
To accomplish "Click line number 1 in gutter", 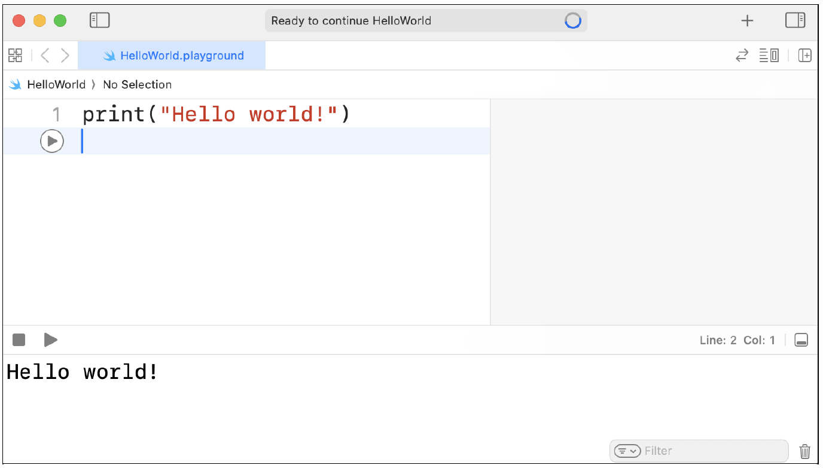I will coord(57,114).
